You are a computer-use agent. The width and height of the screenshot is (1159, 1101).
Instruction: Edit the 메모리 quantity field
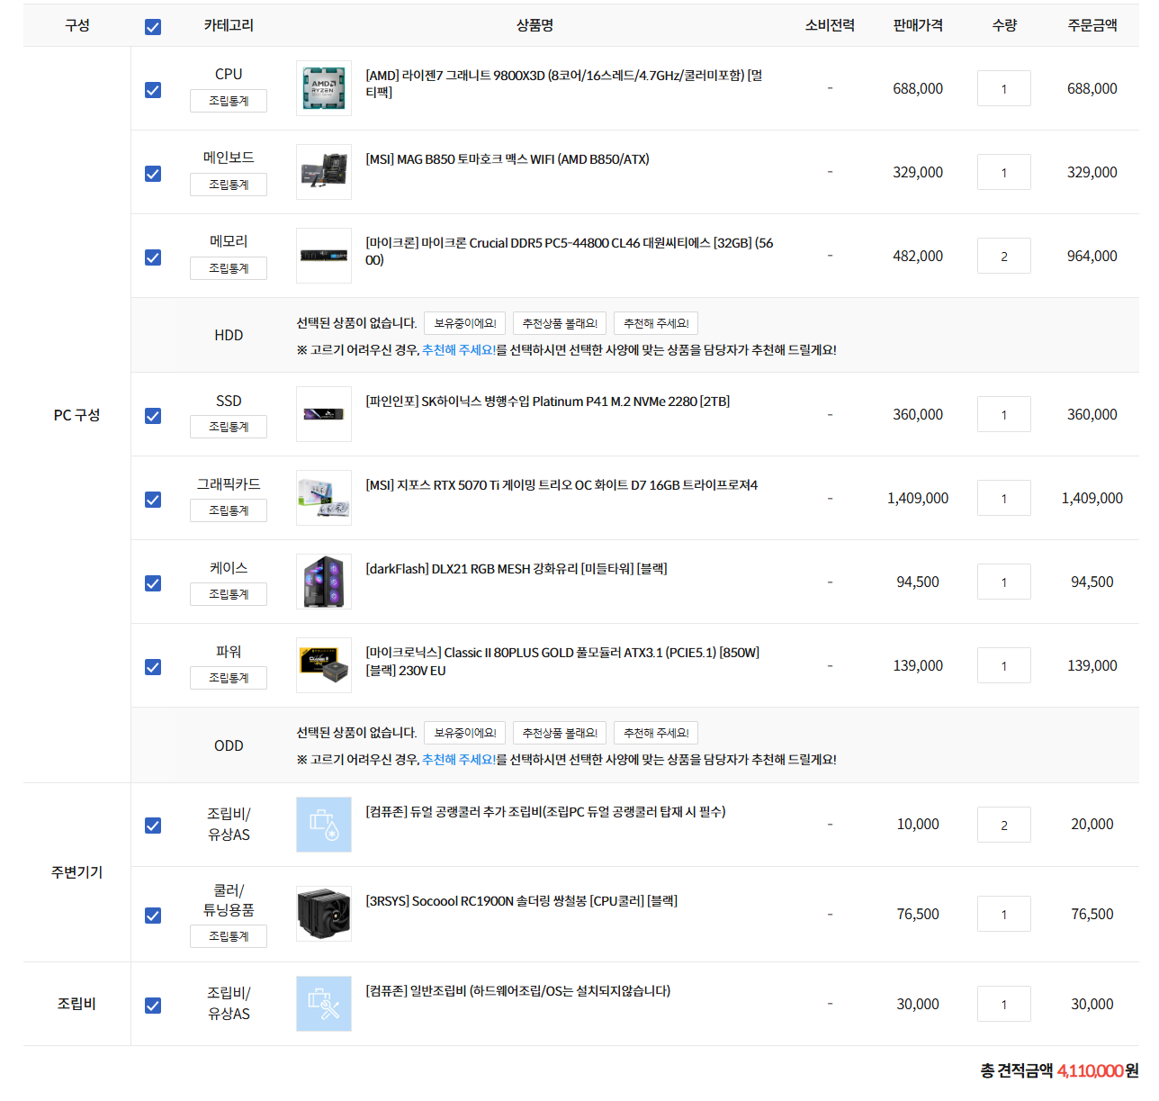(1004, 256)
